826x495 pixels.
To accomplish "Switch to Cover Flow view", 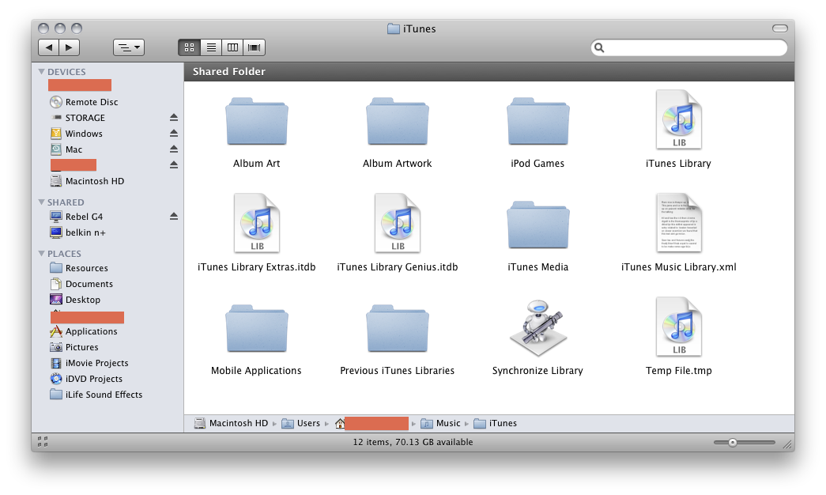I will [254, 47].
